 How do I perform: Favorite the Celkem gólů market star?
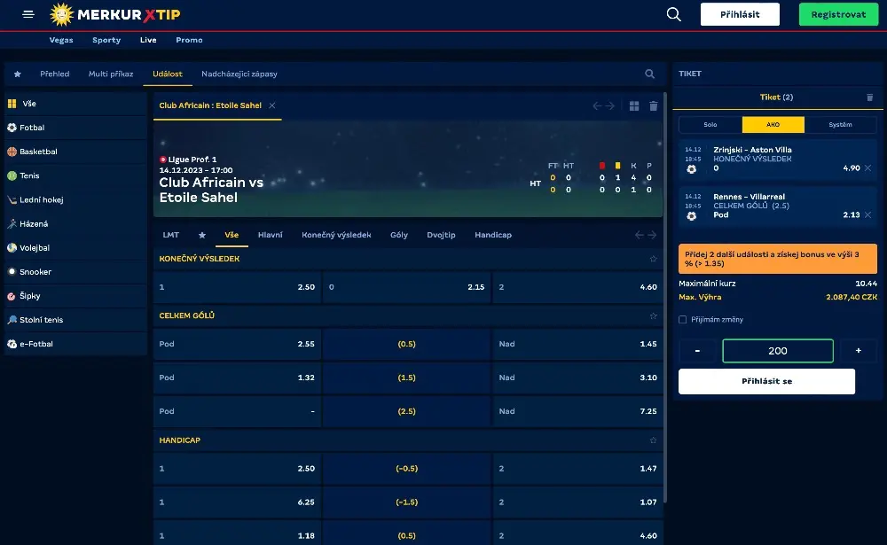(x=654, y=316)
